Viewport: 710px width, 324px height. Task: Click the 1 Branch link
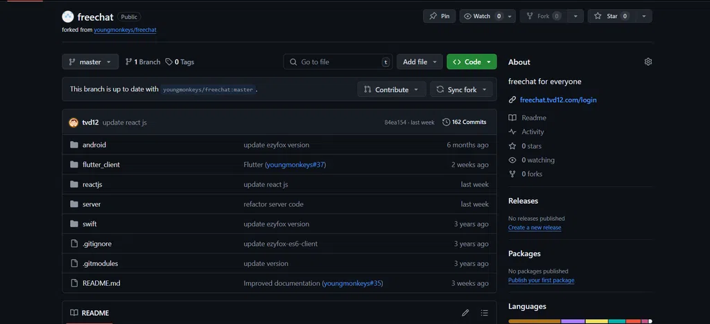tap(143, 62)
